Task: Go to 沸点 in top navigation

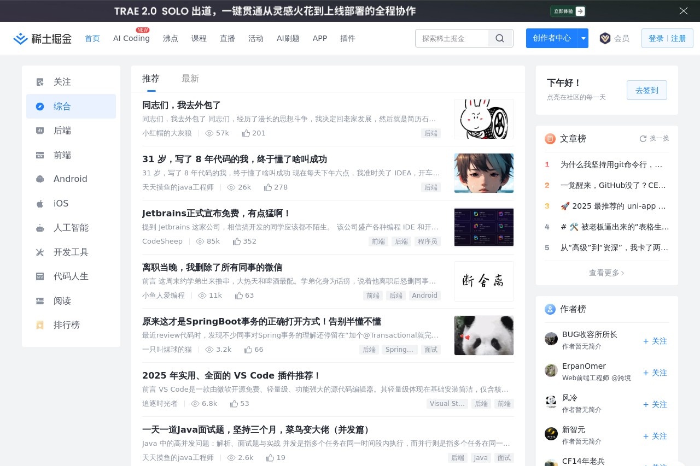Action: [x=171, y=38]
